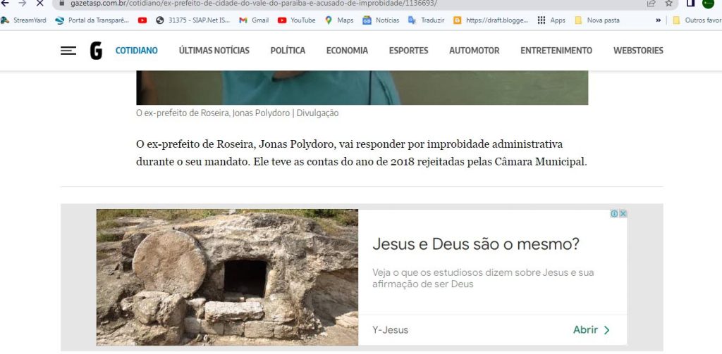Select the POLÍTICA menu item
The height and width of the screenshot is (354, 722).
(288, 51)
